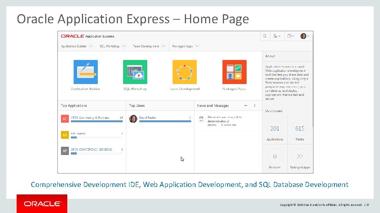Go to next news message arrow
Screen dimensions: 380x213
(x=255, y=106)
